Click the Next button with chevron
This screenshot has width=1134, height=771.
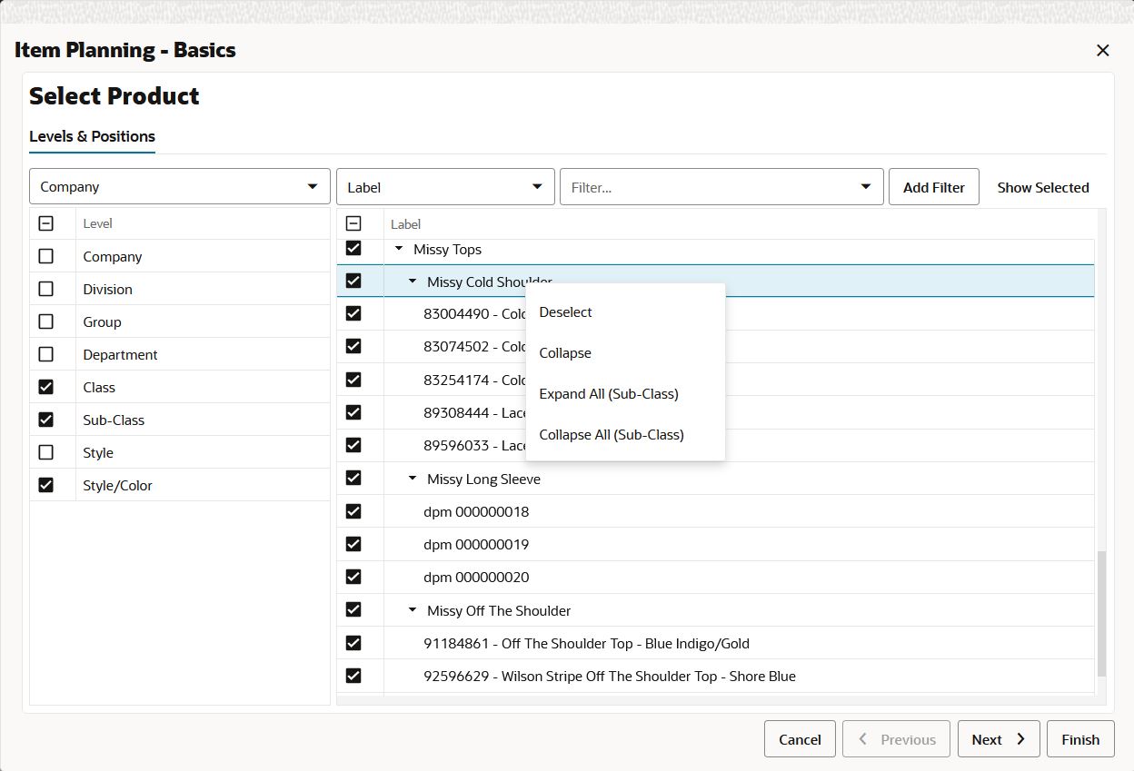(x=999, y=739)
